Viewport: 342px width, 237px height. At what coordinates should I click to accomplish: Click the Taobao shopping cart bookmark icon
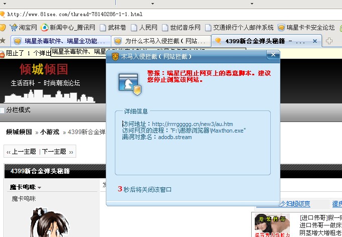coord(14,28)
